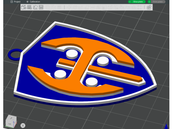Viewport: 173px width, 129px height.
Task: Click the greyed Split to objects icon
Action: pos(48,7)
